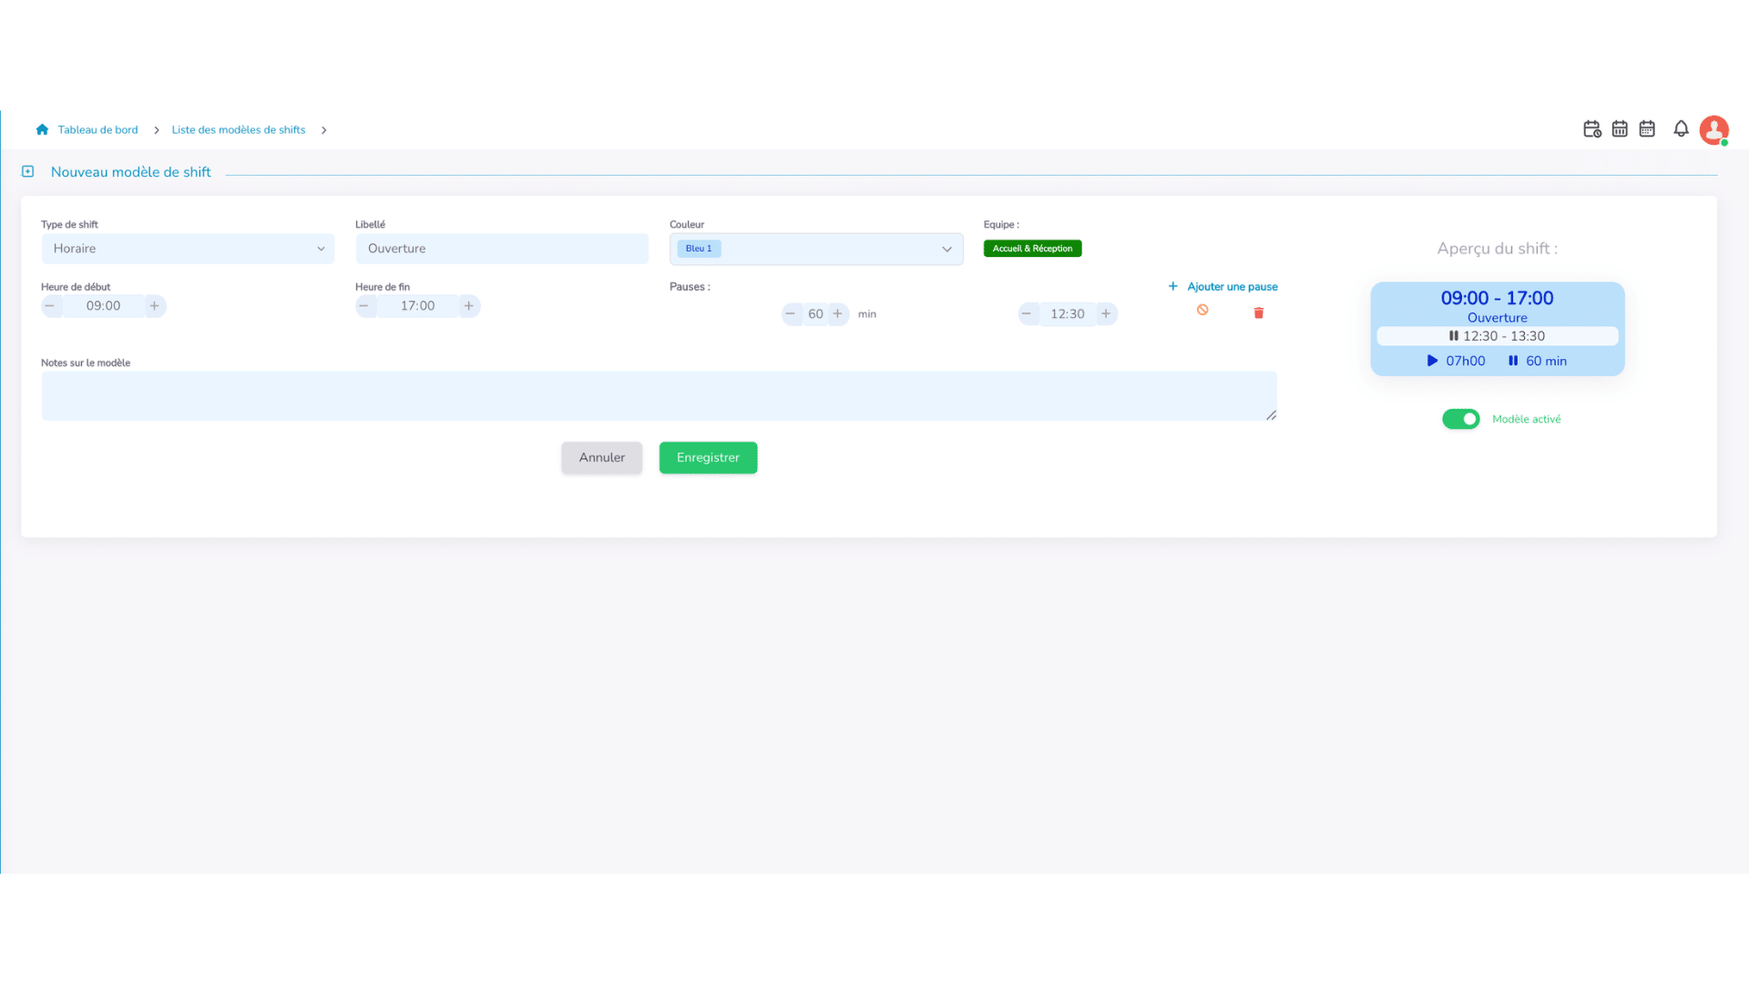Increase Heure de fin with plus
The image size is (1749, 984).
469,306
